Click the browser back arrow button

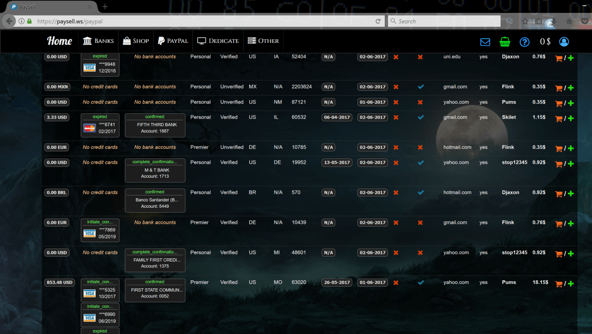pos(9,21)
